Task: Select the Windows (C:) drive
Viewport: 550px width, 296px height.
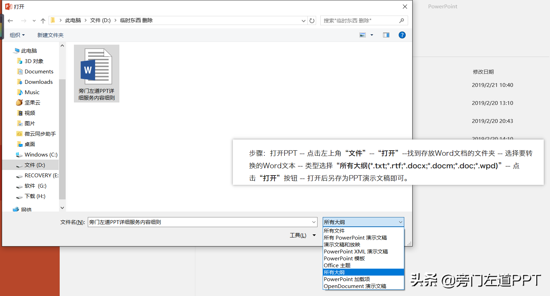Action: [x=41, y=154]
